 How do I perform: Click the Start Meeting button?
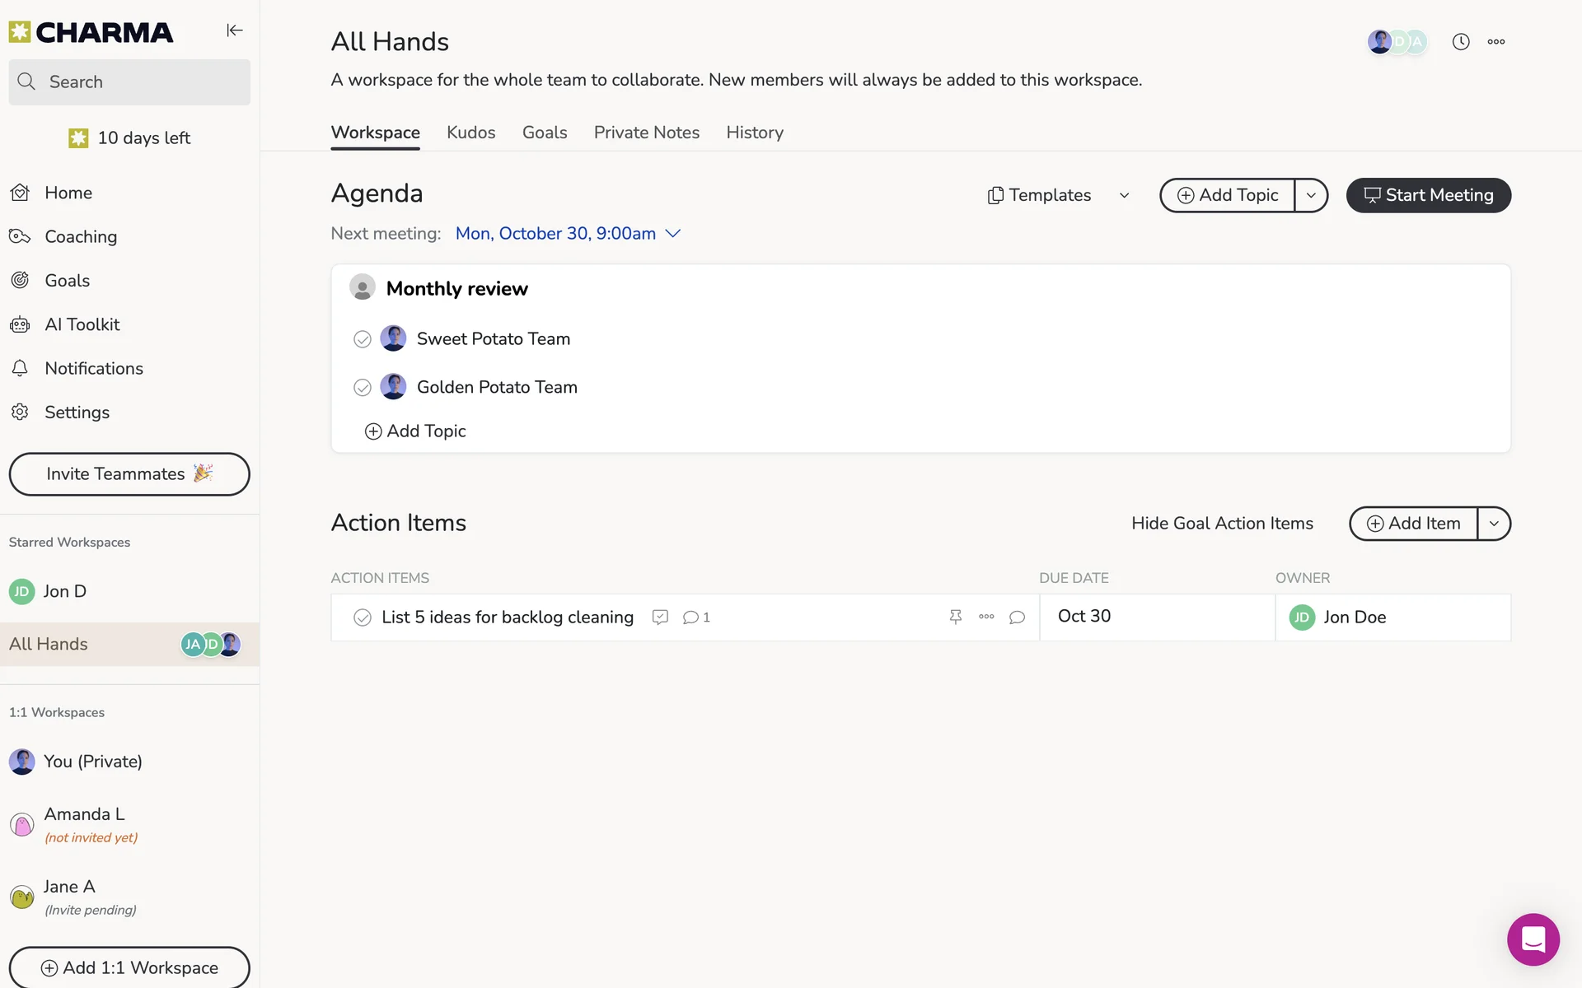[1428, 195]
